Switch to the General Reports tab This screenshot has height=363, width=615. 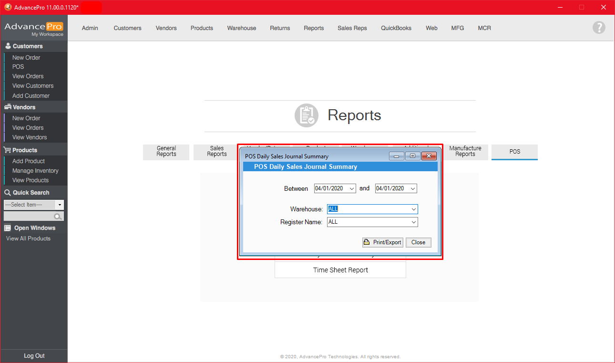(166, 152)
